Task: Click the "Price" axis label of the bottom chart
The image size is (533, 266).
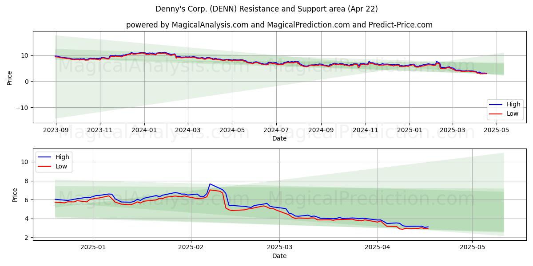Action: click(x=15, y=195)
